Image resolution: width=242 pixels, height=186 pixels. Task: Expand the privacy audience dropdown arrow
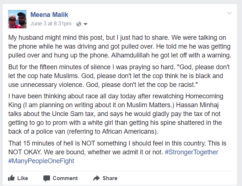pyautogui.click(x=85, y=24)
